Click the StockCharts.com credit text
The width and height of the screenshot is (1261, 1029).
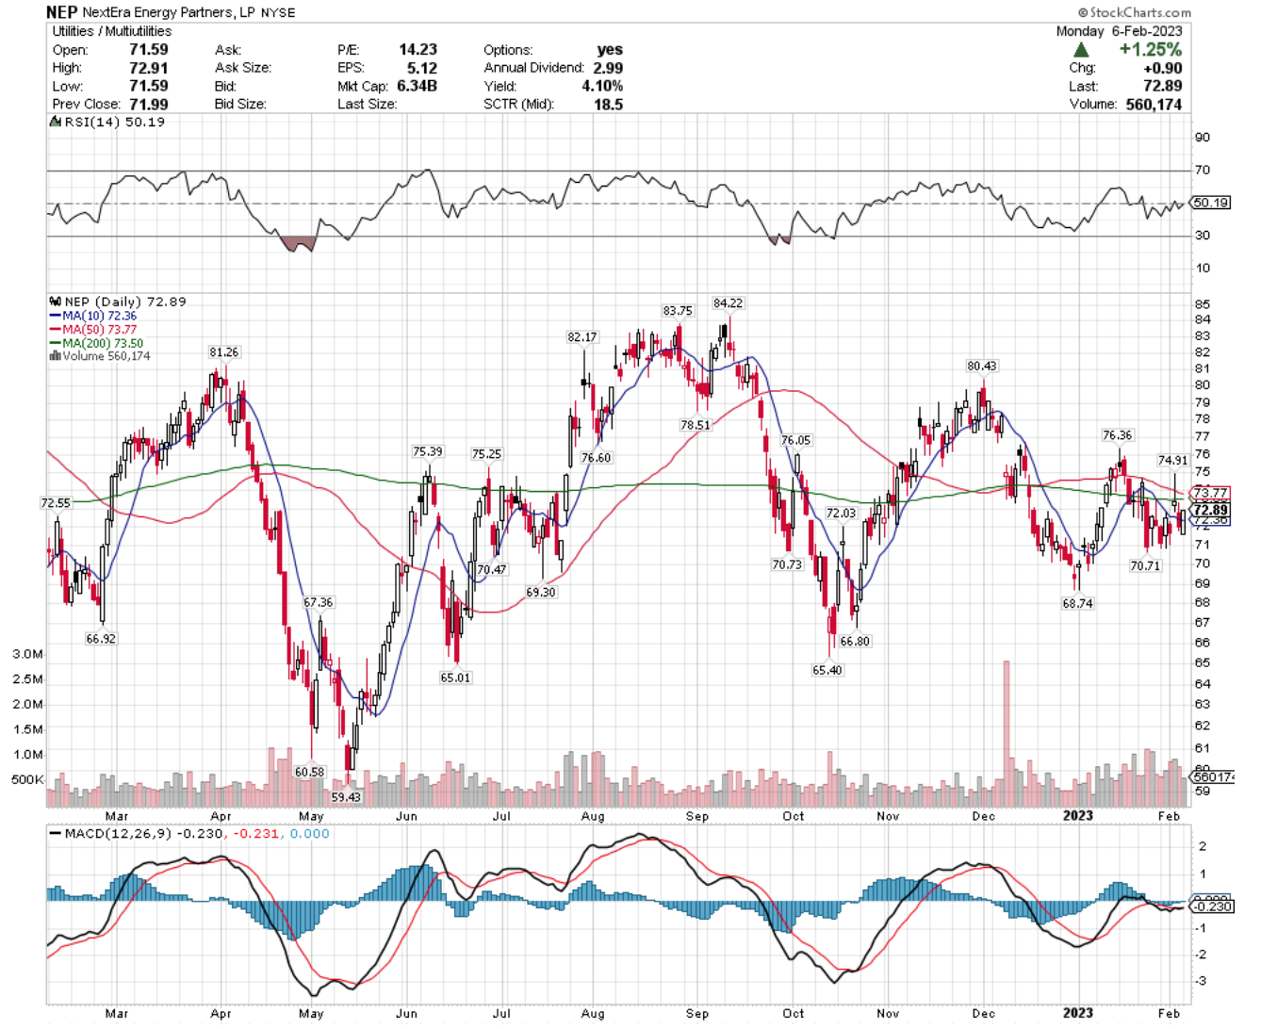point(1135,12)
